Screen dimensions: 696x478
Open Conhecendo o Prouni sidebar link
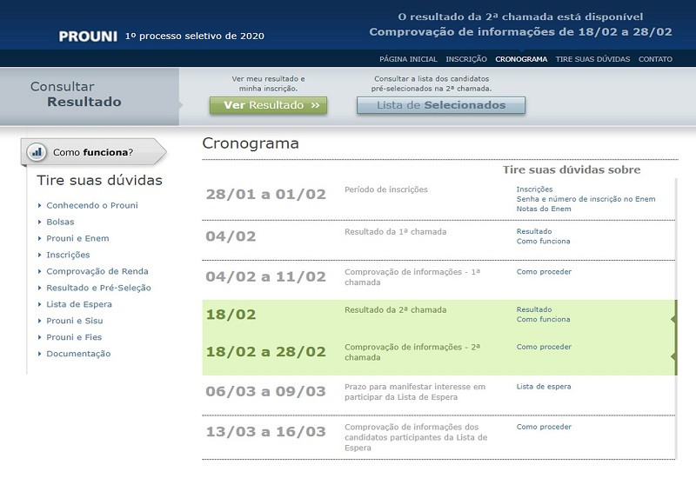91,205
